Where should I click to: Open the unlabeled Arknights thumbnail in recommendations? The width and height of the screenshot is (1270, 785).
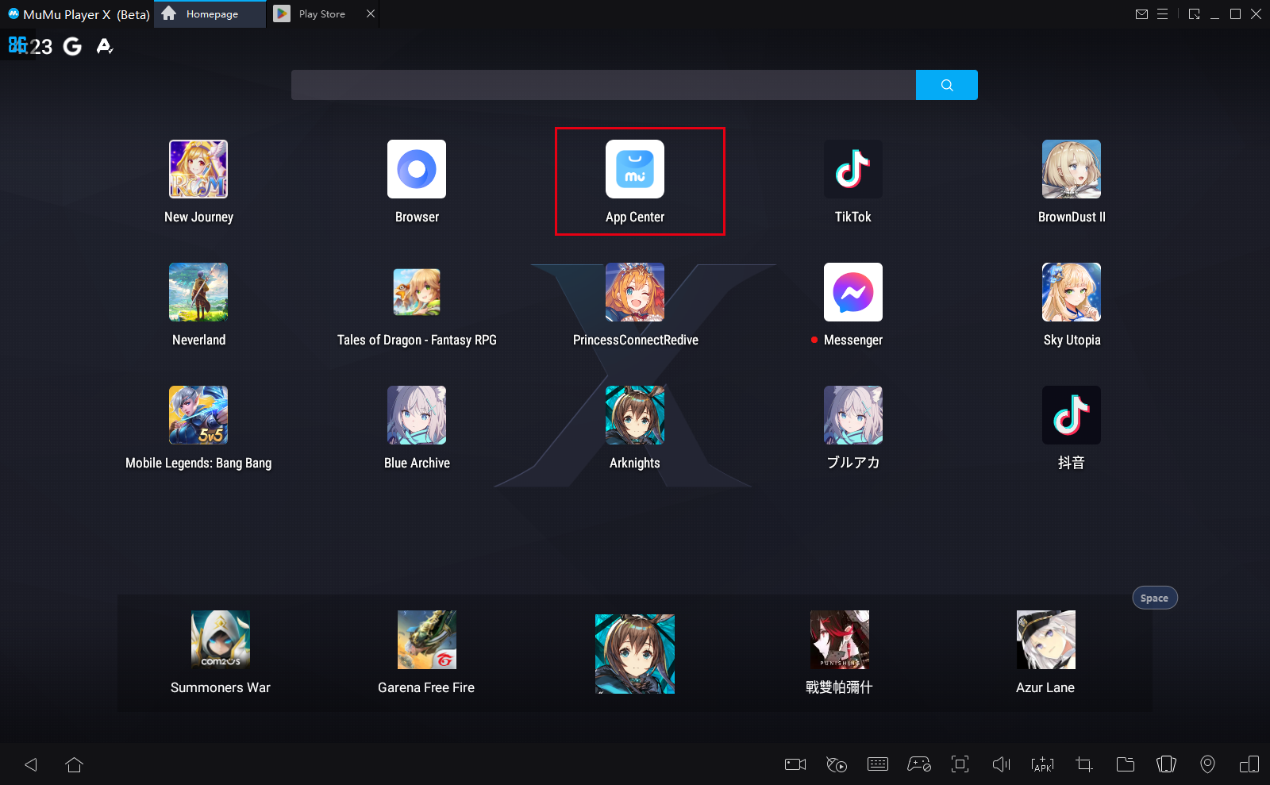(x=635, y=654)
